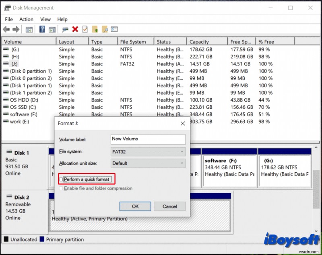
Task: Open the File menu
Action: click(9, 19)
